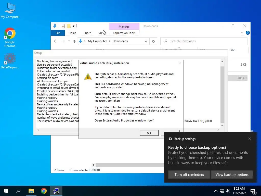Click the blue download arrow in Explorer title bar
261x196 pixels.
pyautogui.click(x=55, y=26)
